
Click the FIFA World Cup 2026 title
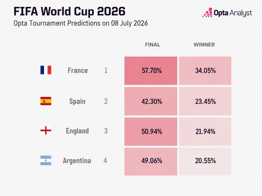pos(69,11)
